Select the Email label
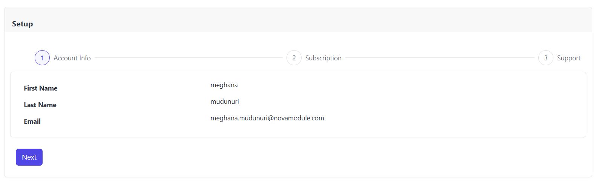The image size is (596, 183). click(32, 121)
